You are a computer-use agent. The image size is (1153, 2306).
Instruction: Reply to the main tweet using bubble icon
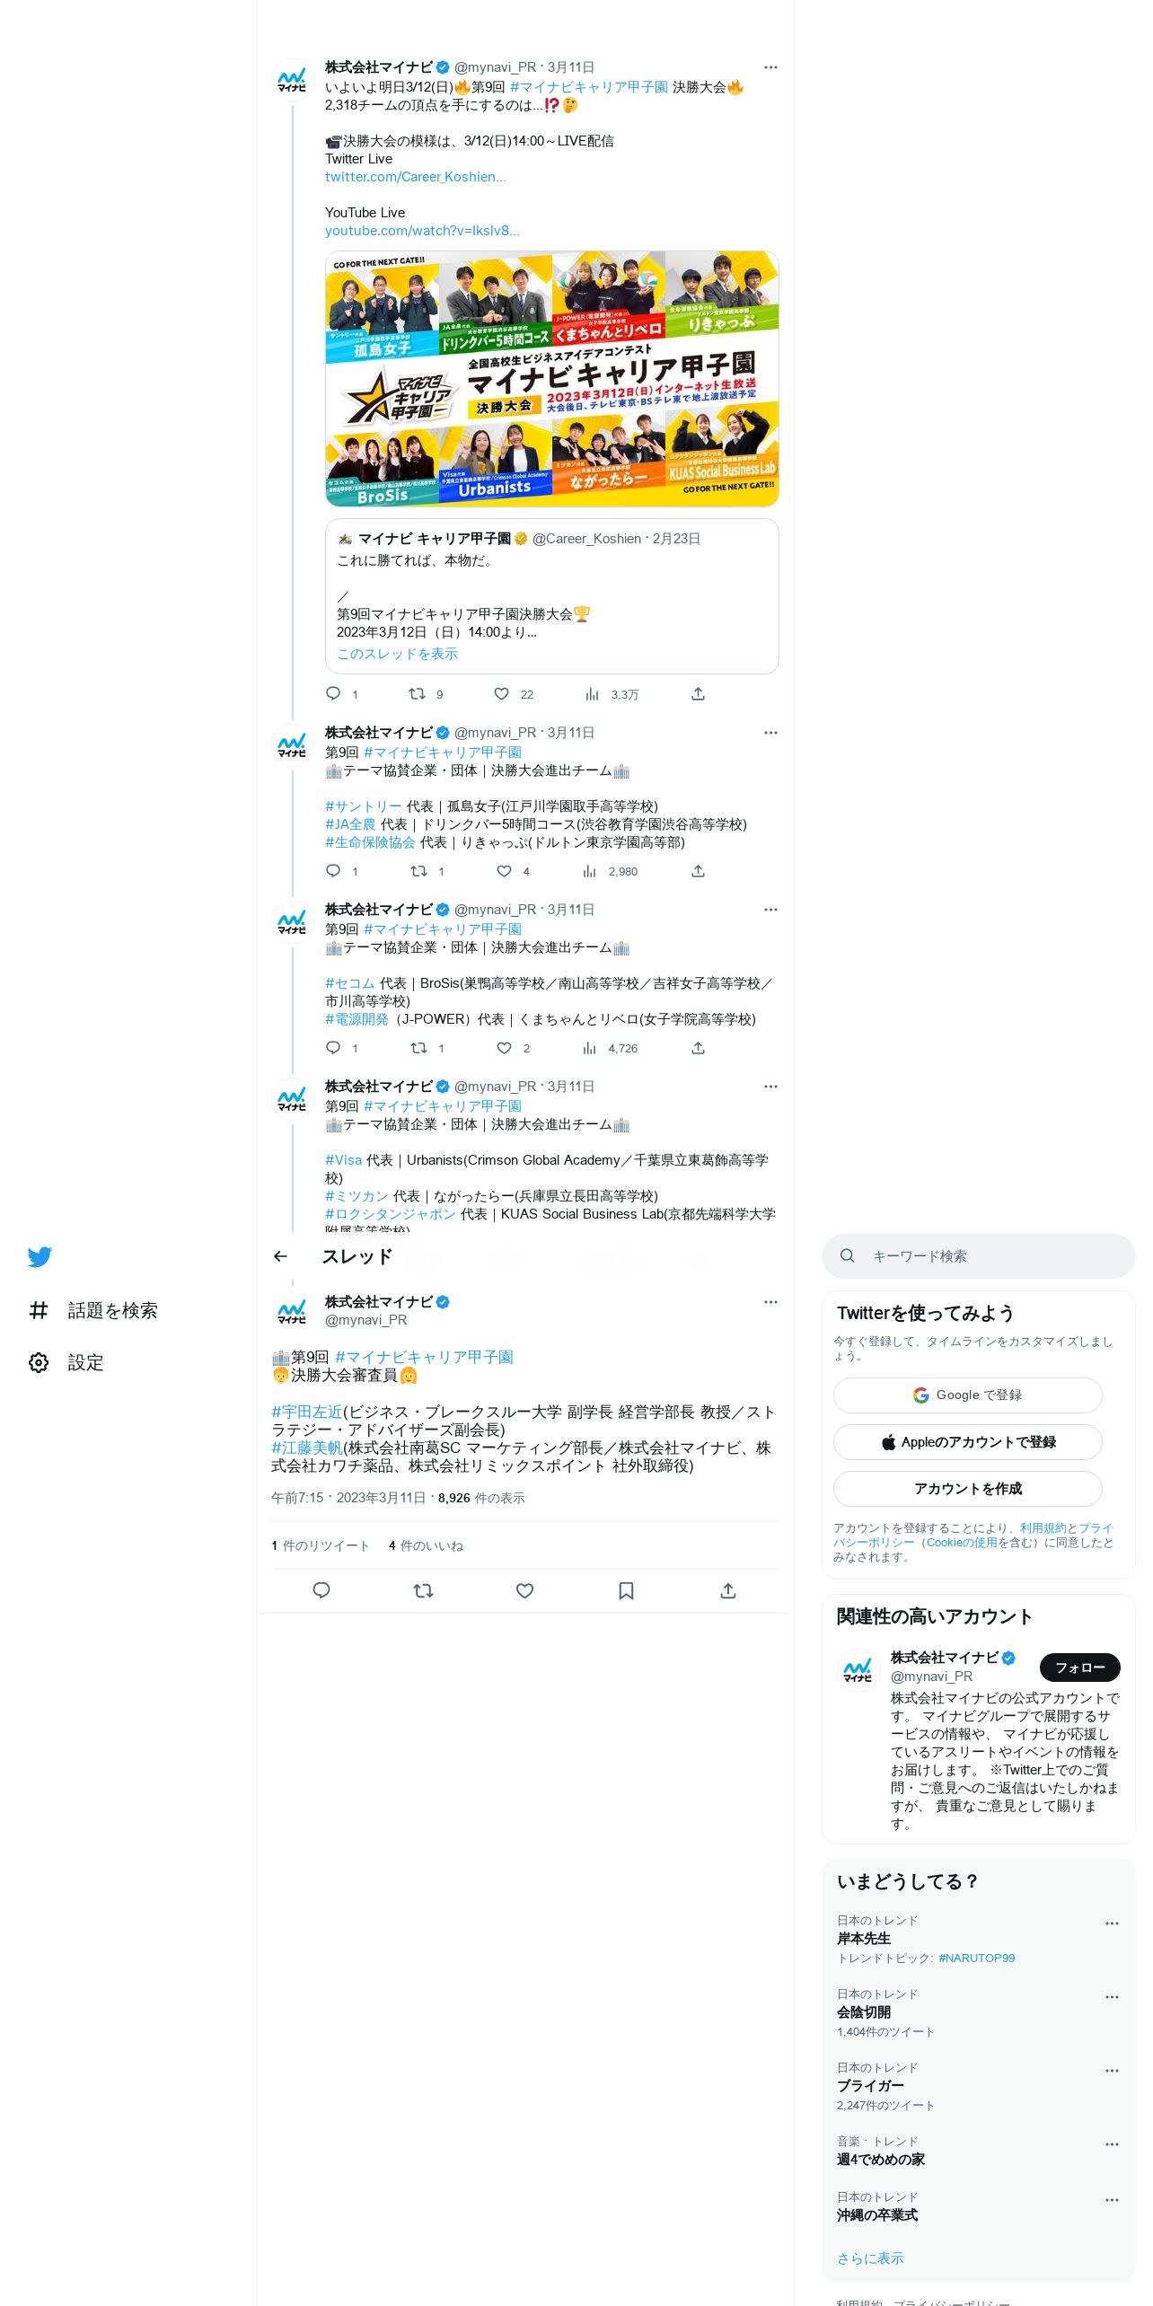[x=321, y=1590]
